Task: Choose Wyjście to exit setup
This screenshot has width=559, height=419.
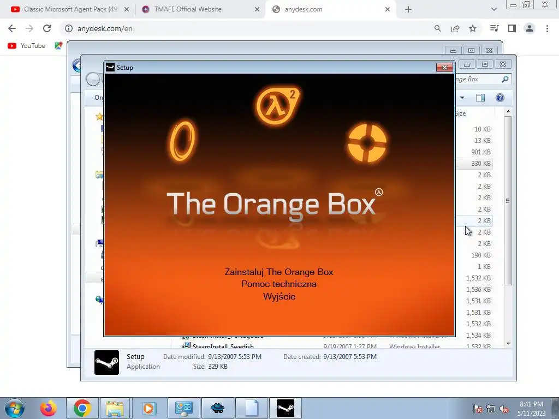Action: pyautogui.click(x=279, y=296)
